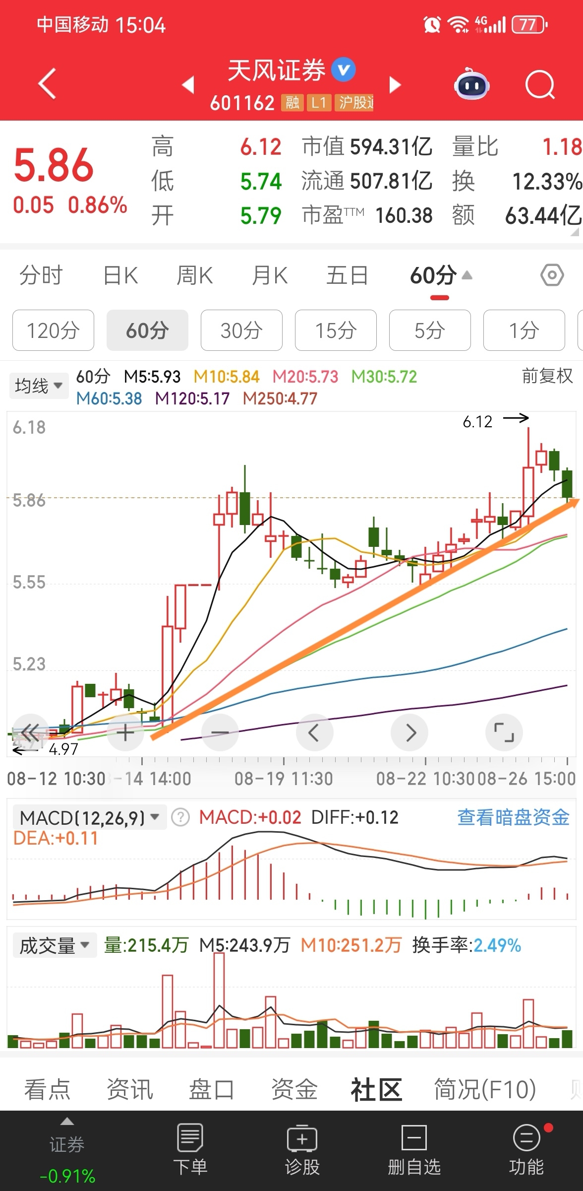Switch to the 分时 tab

click(x=41, y=275)
